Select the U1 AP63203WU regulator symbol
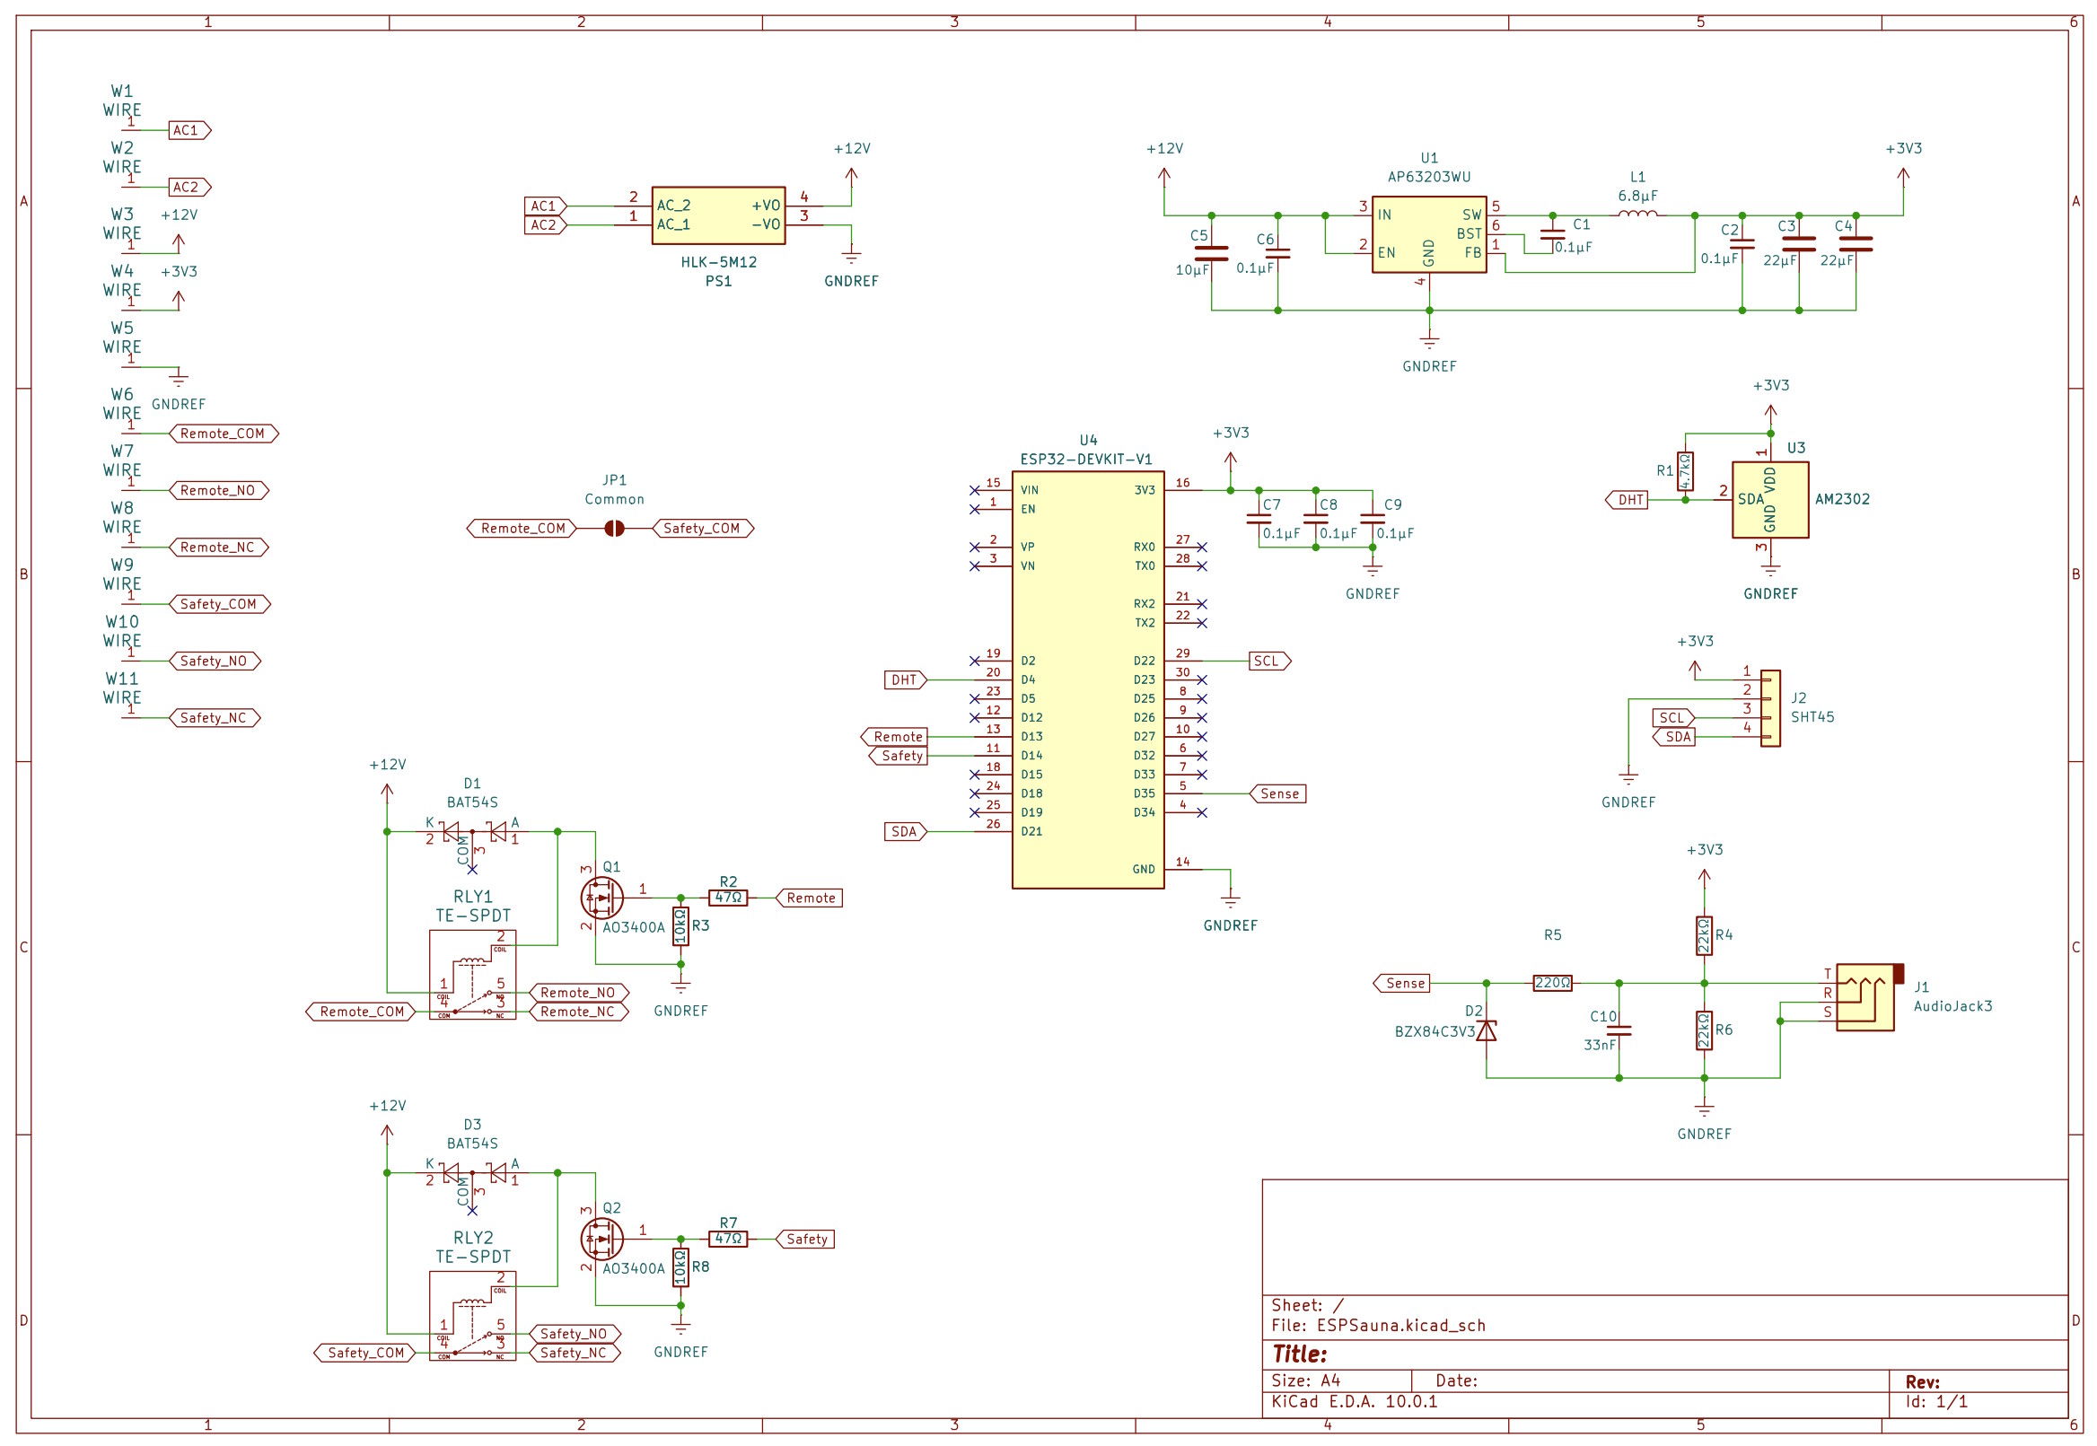 (x=1428, y=234)
